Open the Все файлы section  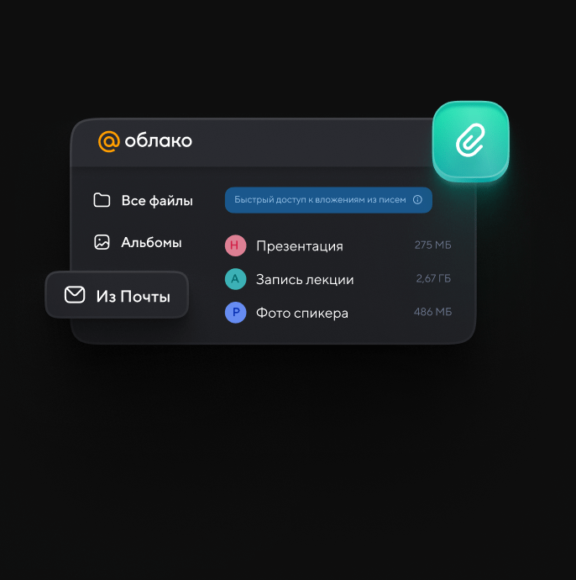point(144,201)
